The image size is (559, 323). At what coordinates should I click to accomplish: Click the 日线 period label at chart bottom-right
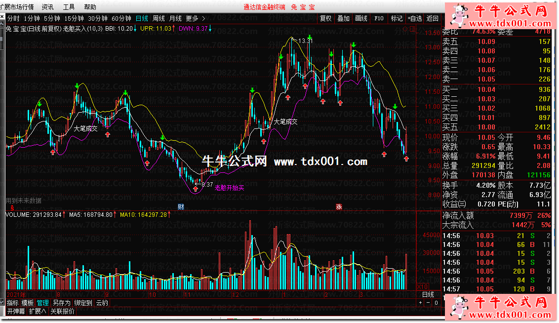tap(428, 294)
